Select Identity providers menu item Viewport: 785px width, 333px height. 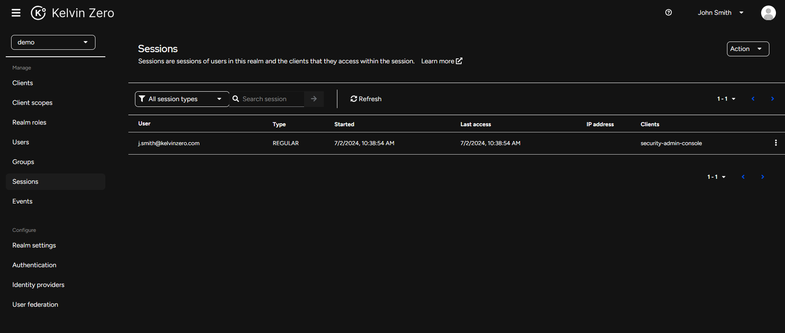click(38, 285)
